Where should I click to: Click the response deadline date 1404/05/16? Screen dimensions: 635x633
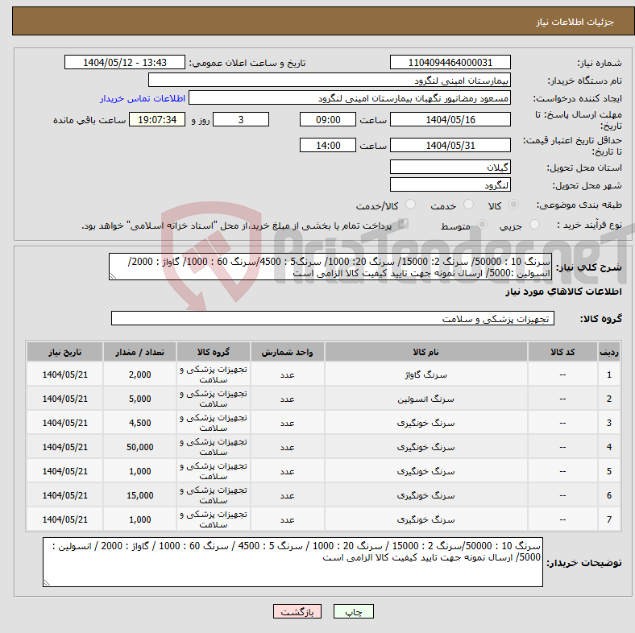coord(450,119)
